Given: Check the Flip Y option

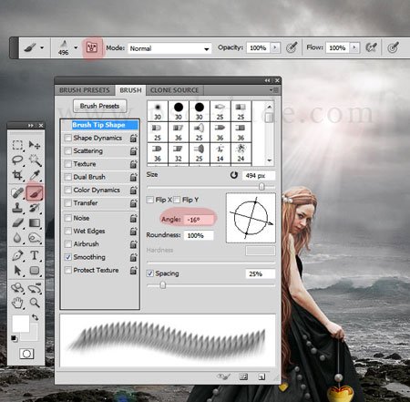Looking at the screenshot, I should pos(177,200).
